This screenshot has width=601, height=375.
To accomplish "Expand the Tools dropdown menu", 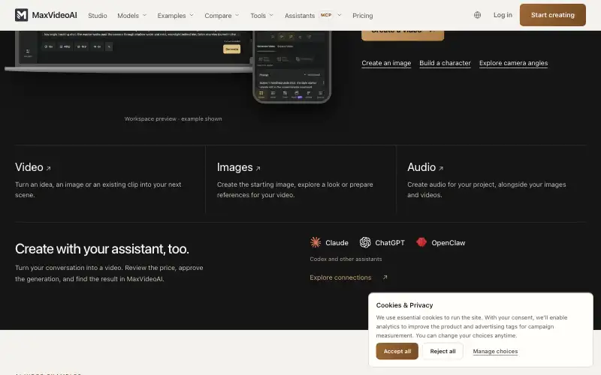I will click(x=261, y=15).
